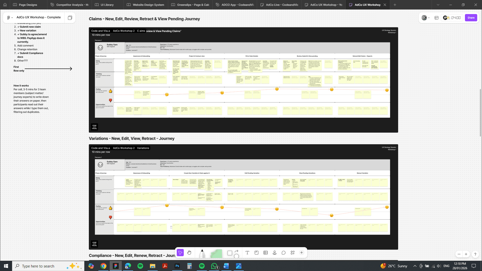
Task: Switch to AdCo UX Workshop - Yo tab
Action: [324, 5]
